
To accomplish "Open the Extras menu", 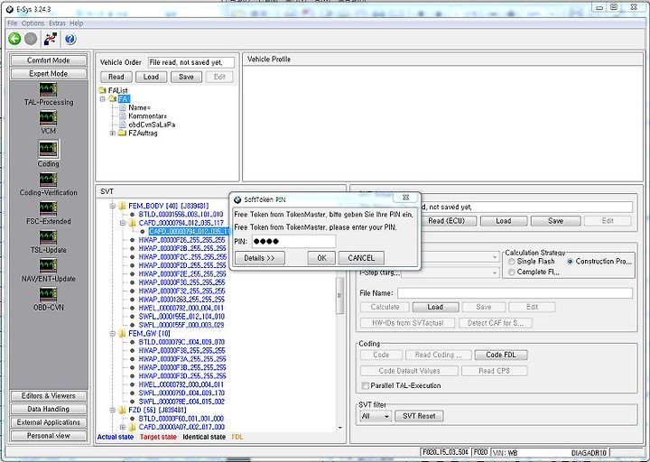I will [x=57, y=23].
